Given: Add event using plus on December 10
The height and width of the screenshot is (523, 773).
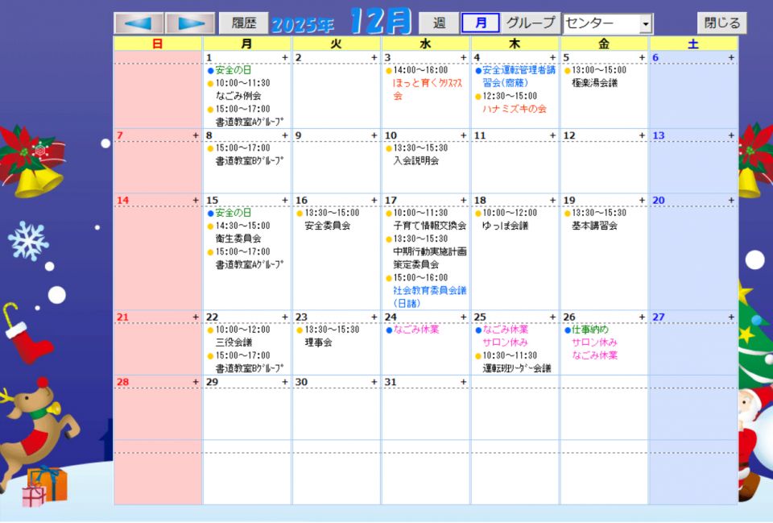Looking at the screenshot, I should (464, 136).
